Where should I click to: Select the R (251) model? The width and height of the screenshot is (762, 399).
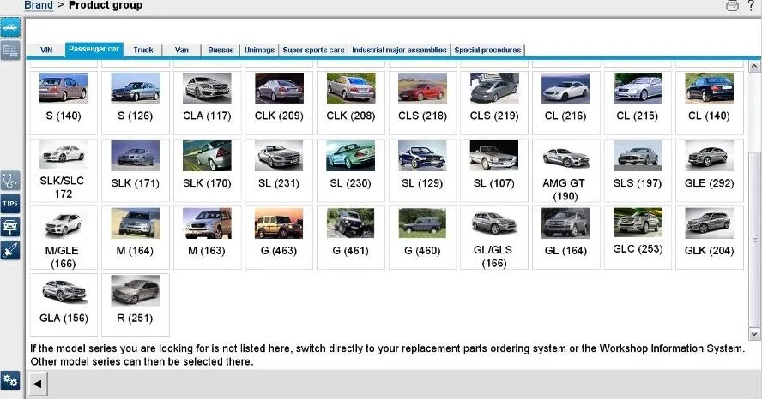coord(135,305)
